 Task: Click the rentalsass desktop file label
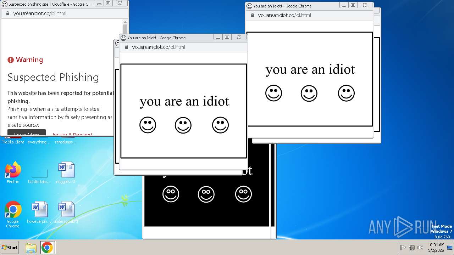click(x=66, y=142)
